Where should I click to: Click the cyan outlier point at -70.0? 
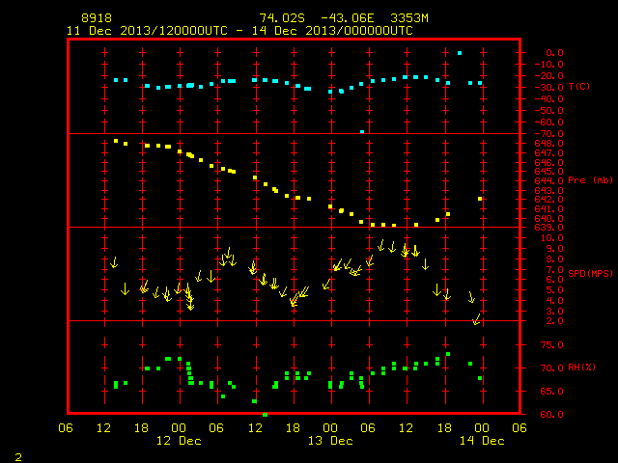pyautogui.click(x=362, y=132)
